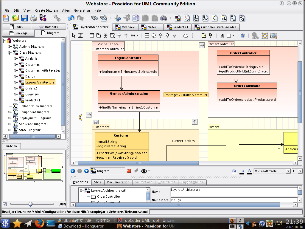Delete element with red X icon
Viewport: 305px width, 229px height.
click(129, 171)
